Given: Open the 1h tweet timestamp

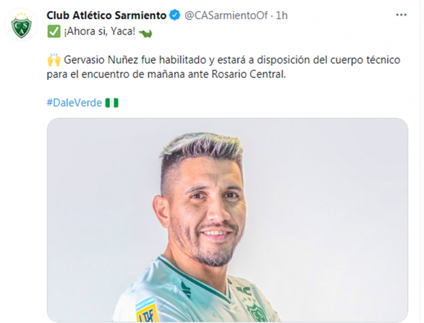Looking at the screenshot, I should click(x=282, y=16).
